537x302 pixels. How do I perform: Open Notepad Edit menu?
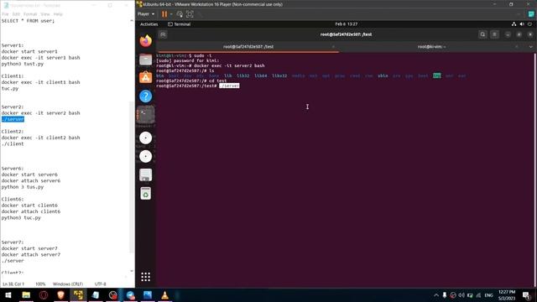coord(16,14)
